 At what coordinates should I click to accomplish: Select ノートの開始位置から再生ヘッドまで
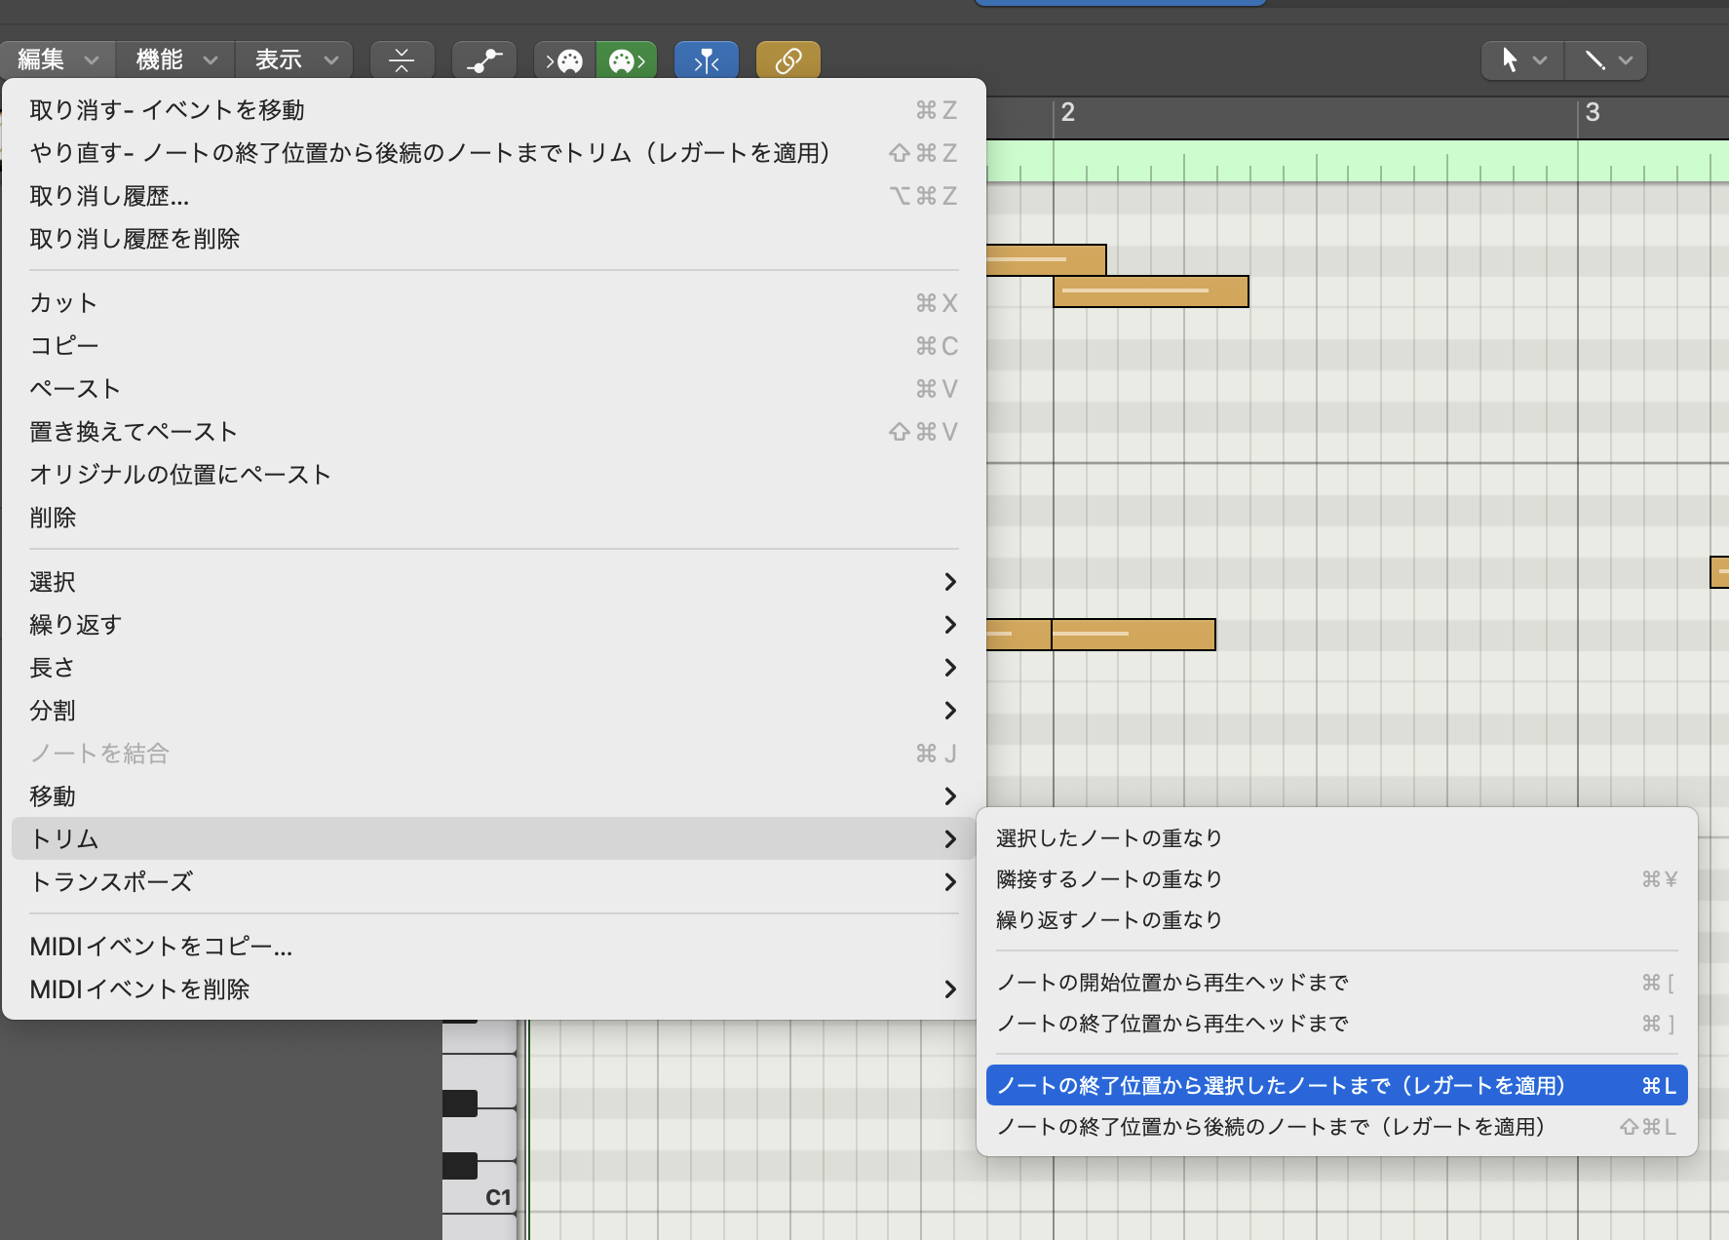point(1172,983)
